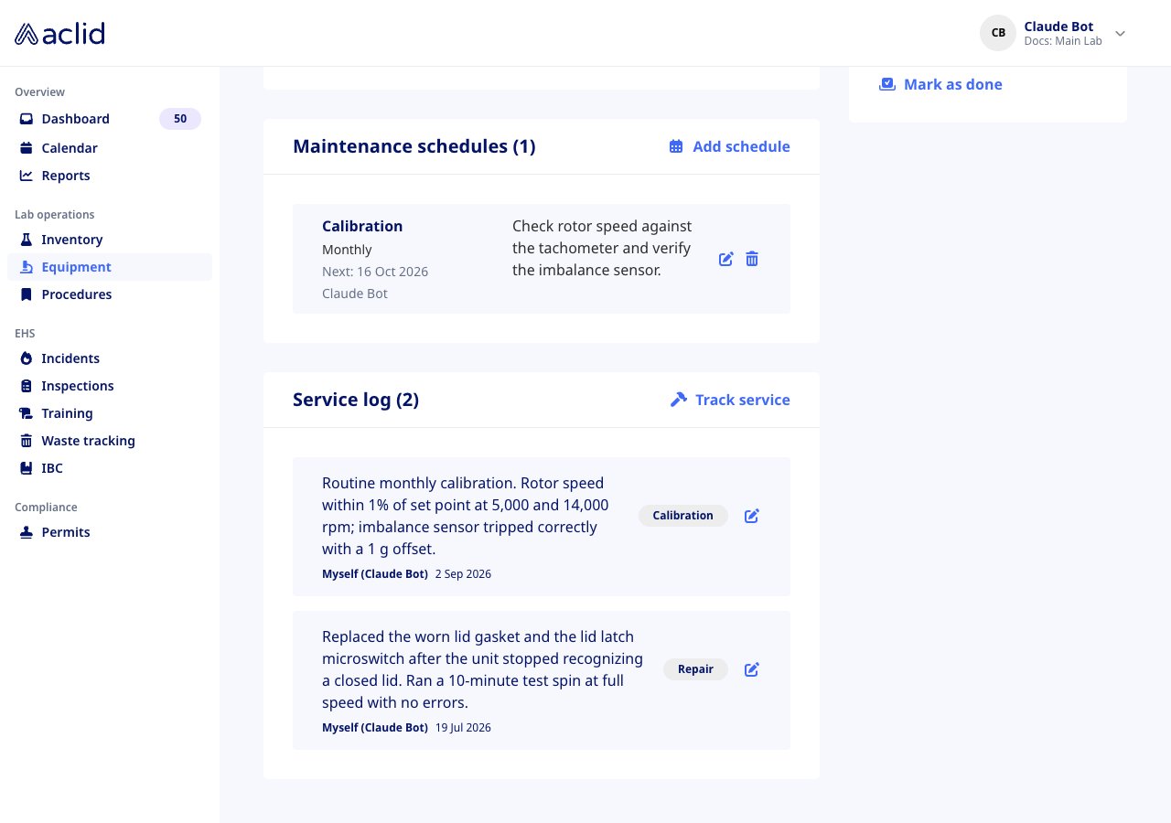
Task: Expand the Claude Bot account chevron
Action: click(1120, 34)
